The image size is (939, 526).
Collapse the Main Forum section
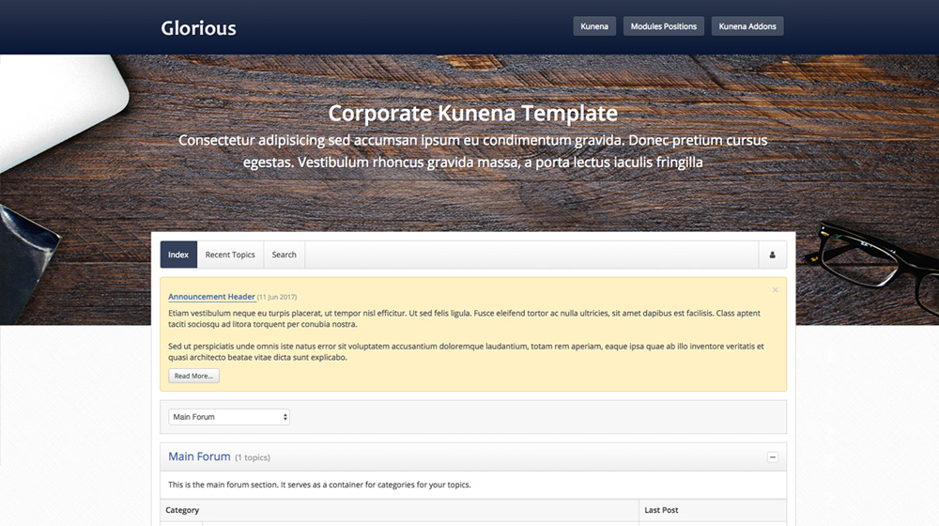pos(773,457)
